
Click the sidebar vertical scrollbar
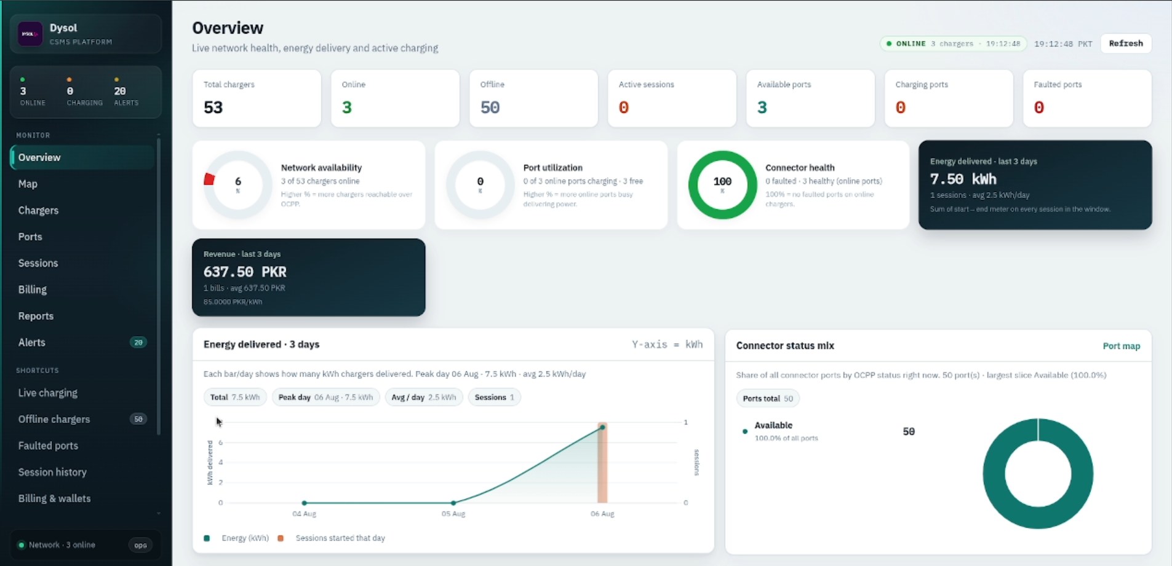pyautogui.click(x=159, y=286)
